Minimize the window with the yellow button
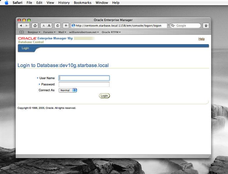The image size is (228, 174). click(24, 20)
